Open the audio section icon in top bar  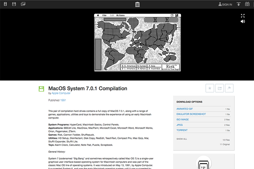pyautogui.click(x=4, y=4)
